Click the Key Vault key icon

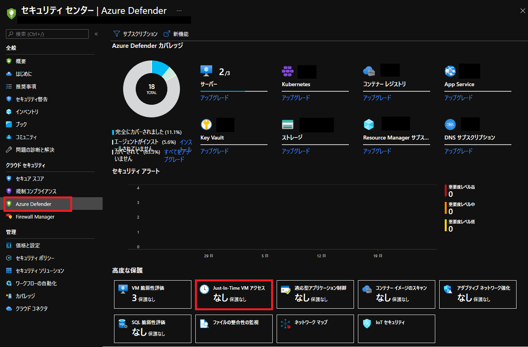[x=206, y=124]
